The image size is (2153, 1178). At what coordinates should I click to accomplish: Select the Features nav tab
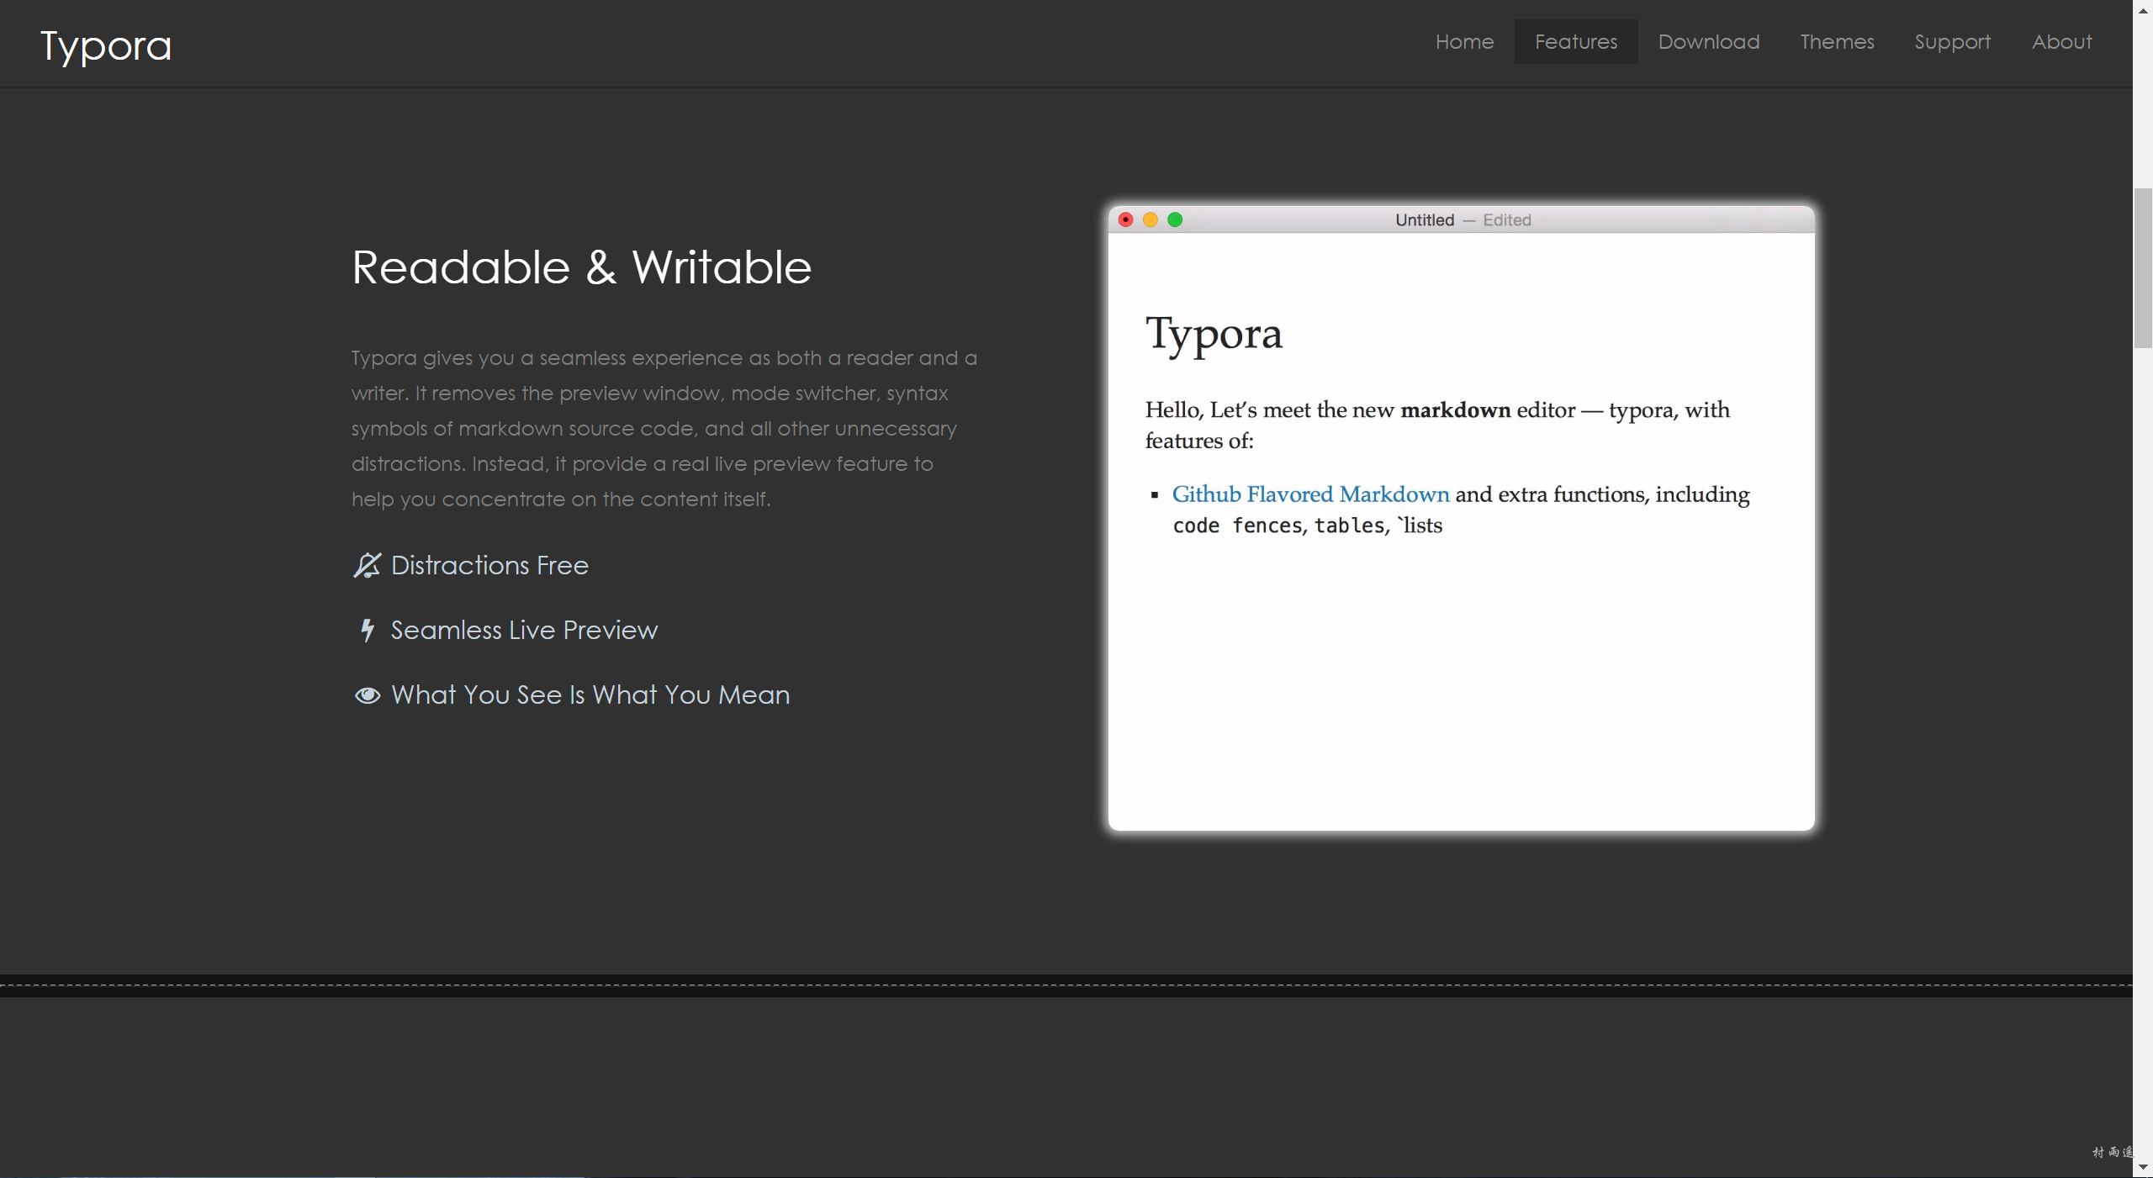[1576, 42]
